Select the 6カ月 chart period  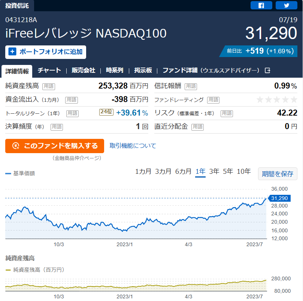tap(183, 172)
